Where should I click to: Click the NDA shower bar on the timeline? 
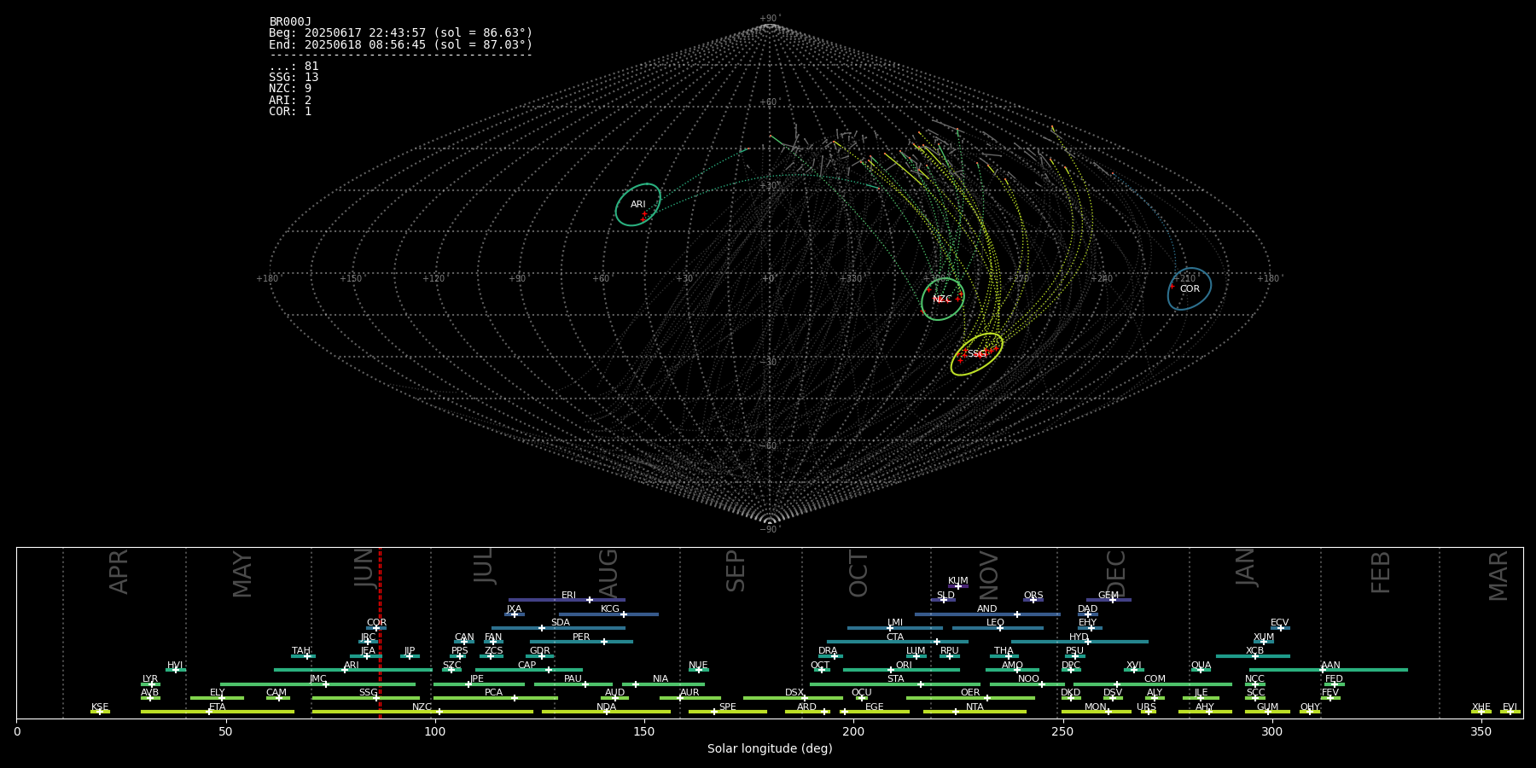(x=607, y=712)
